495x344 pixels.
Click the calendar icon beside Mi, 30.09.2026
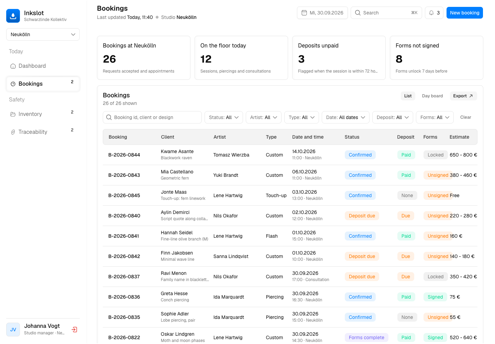pos(304,13)
